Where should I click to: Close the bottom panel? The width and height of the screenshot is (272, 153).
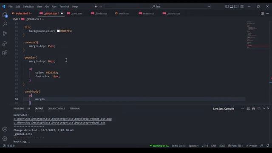(268, 108)
